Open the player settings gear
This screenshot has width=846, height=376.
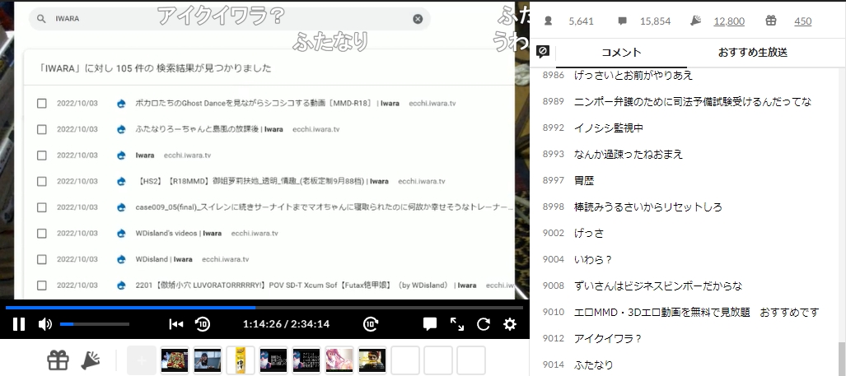tap(510, 324)
